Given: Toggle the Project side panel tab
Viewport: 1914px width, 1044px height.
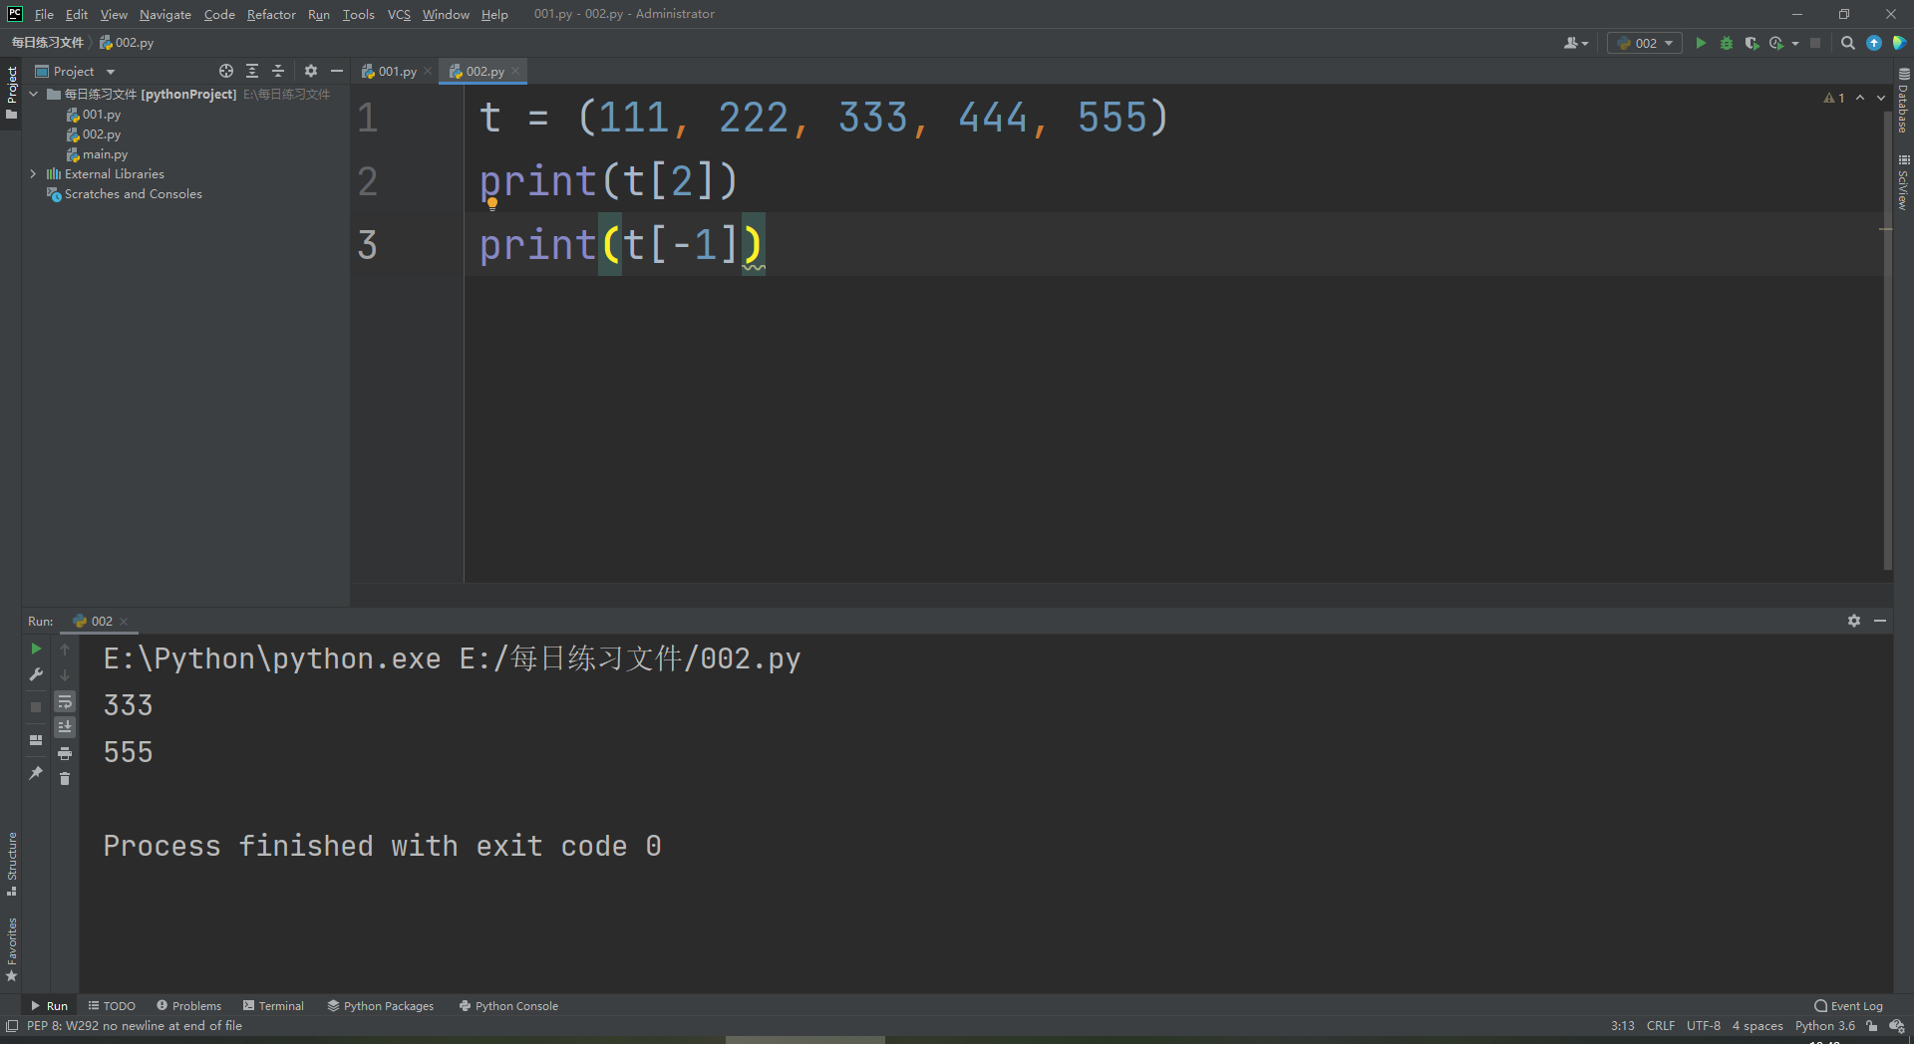Looking at the screenshot, I should pyautogui.click(x=11, y=92).
